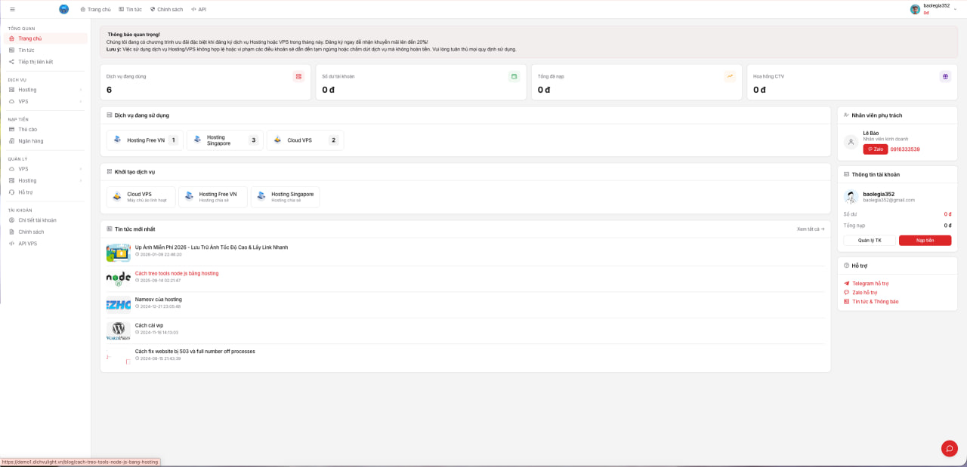
Task: Click the WordPress thumbnail for Cách cài wp article
Action: coord(117,331)
